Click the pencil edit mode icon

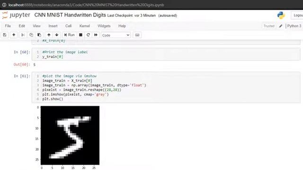tap(281, 26)
